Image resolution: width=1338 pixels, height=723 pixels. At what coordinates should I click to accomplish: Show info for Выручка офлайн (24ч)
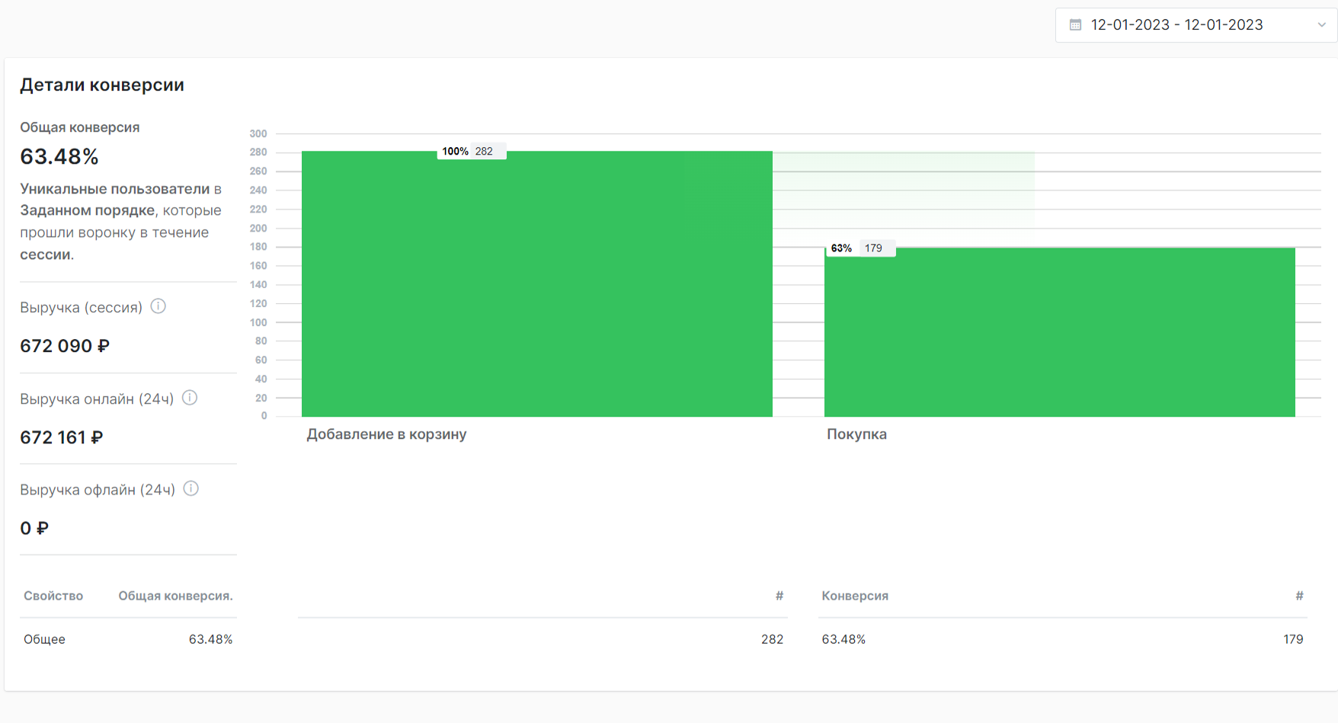tap(191, 489)
